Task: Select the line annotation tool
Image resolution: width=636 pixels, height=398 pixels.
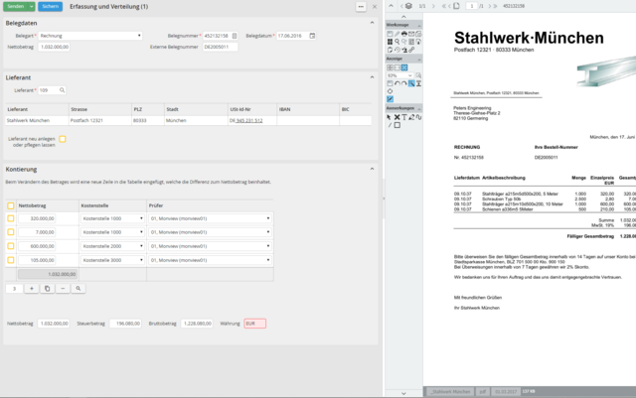Action: (390, 125)
